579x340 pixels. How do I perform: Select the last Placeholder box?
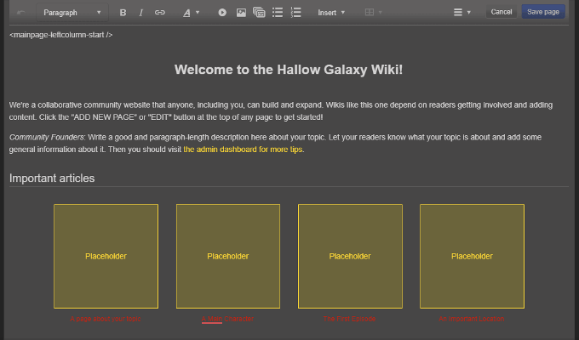[472, 256]
